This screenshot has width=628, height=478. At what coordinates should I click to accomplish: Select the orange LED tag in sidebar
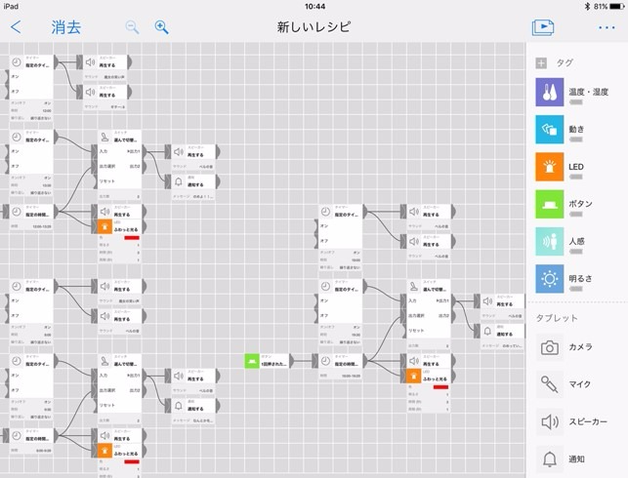tap(560, 167)
